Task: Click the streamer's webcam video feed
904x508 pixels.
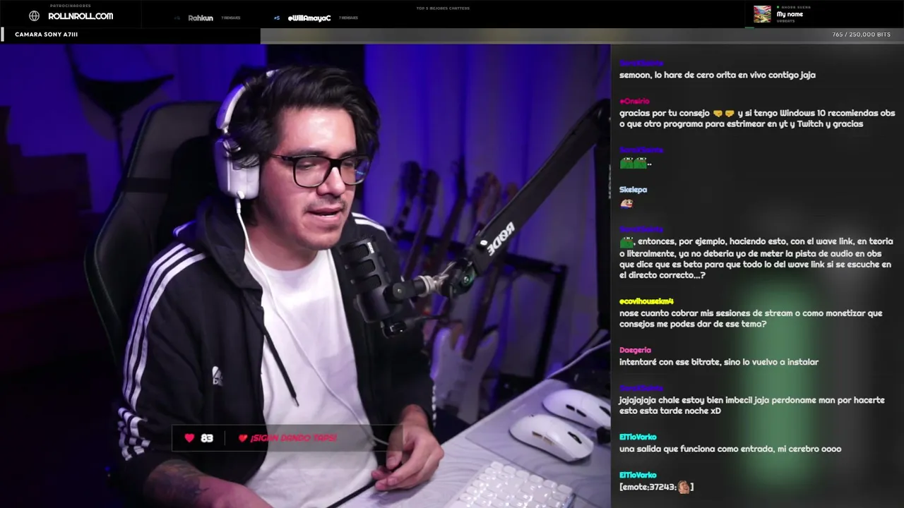Action: tap(305, 276)
